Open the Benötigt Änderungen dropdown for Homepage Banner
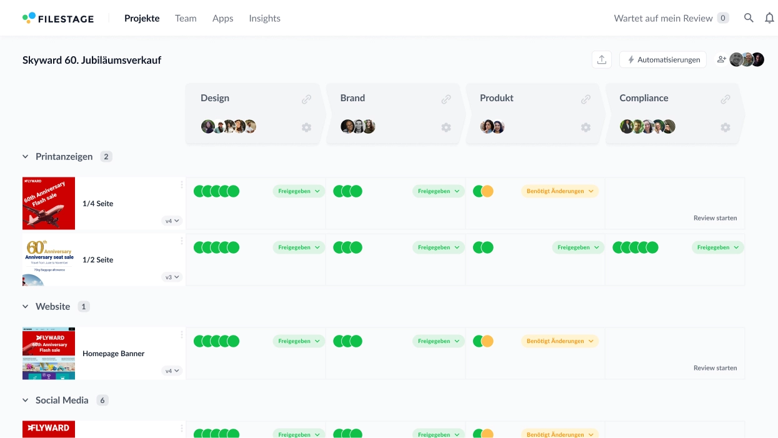Image resolution: width=778 pixels, height=438 pixels. tap(559, 341)
